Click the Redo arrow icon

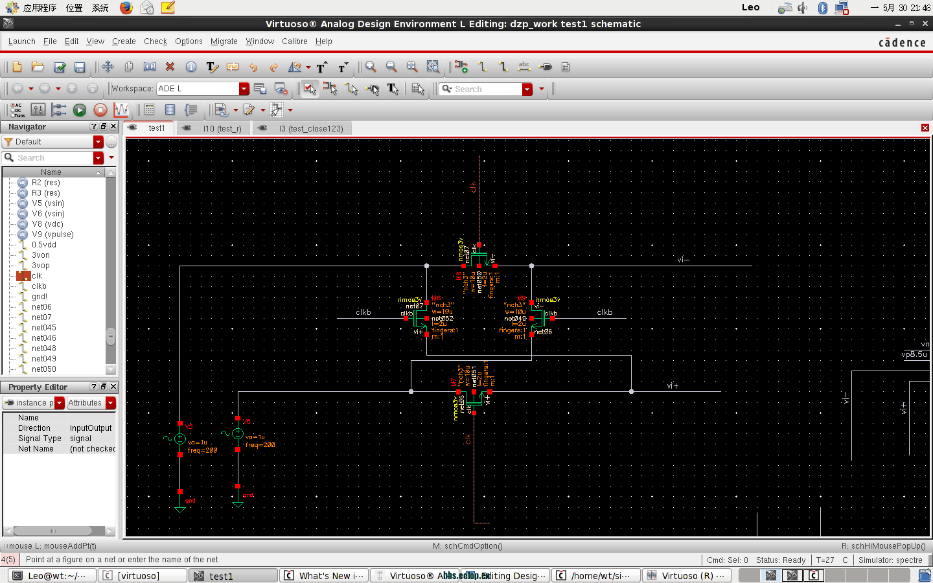coord(274,67)
